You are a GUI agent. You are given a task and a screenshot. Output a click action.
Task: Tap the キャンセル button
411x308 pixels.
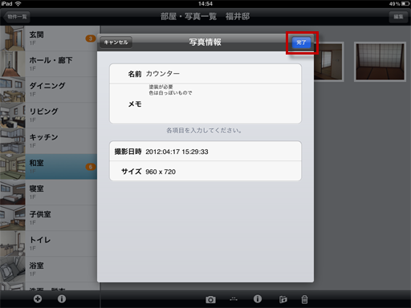click(116, 43)
